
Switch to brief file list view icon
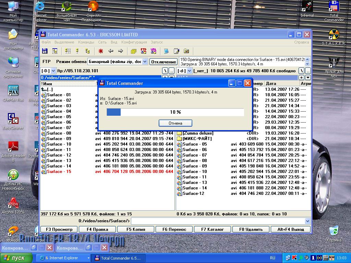(x=68, y=51)
